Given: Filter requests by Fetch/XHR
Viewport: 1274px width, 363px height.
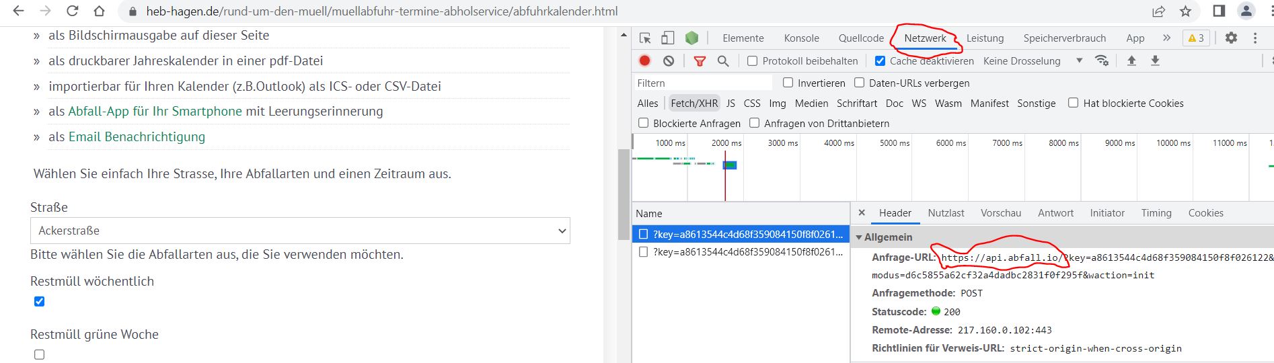Looking at the screenshot, I should point(694,104).
